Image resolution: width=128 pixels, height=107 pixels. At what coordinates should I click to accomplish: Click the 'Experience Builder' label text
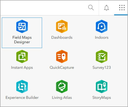(22, 98)
